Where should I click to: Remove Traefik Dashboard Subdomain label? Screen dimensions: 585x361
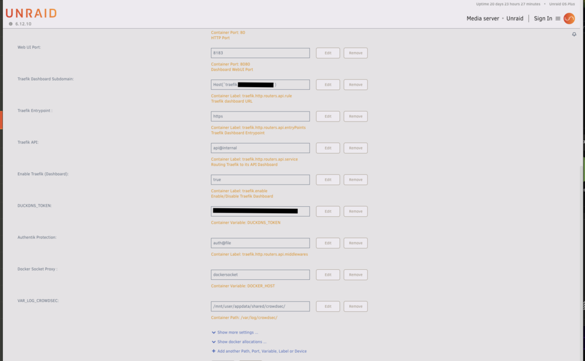(356, 85)
